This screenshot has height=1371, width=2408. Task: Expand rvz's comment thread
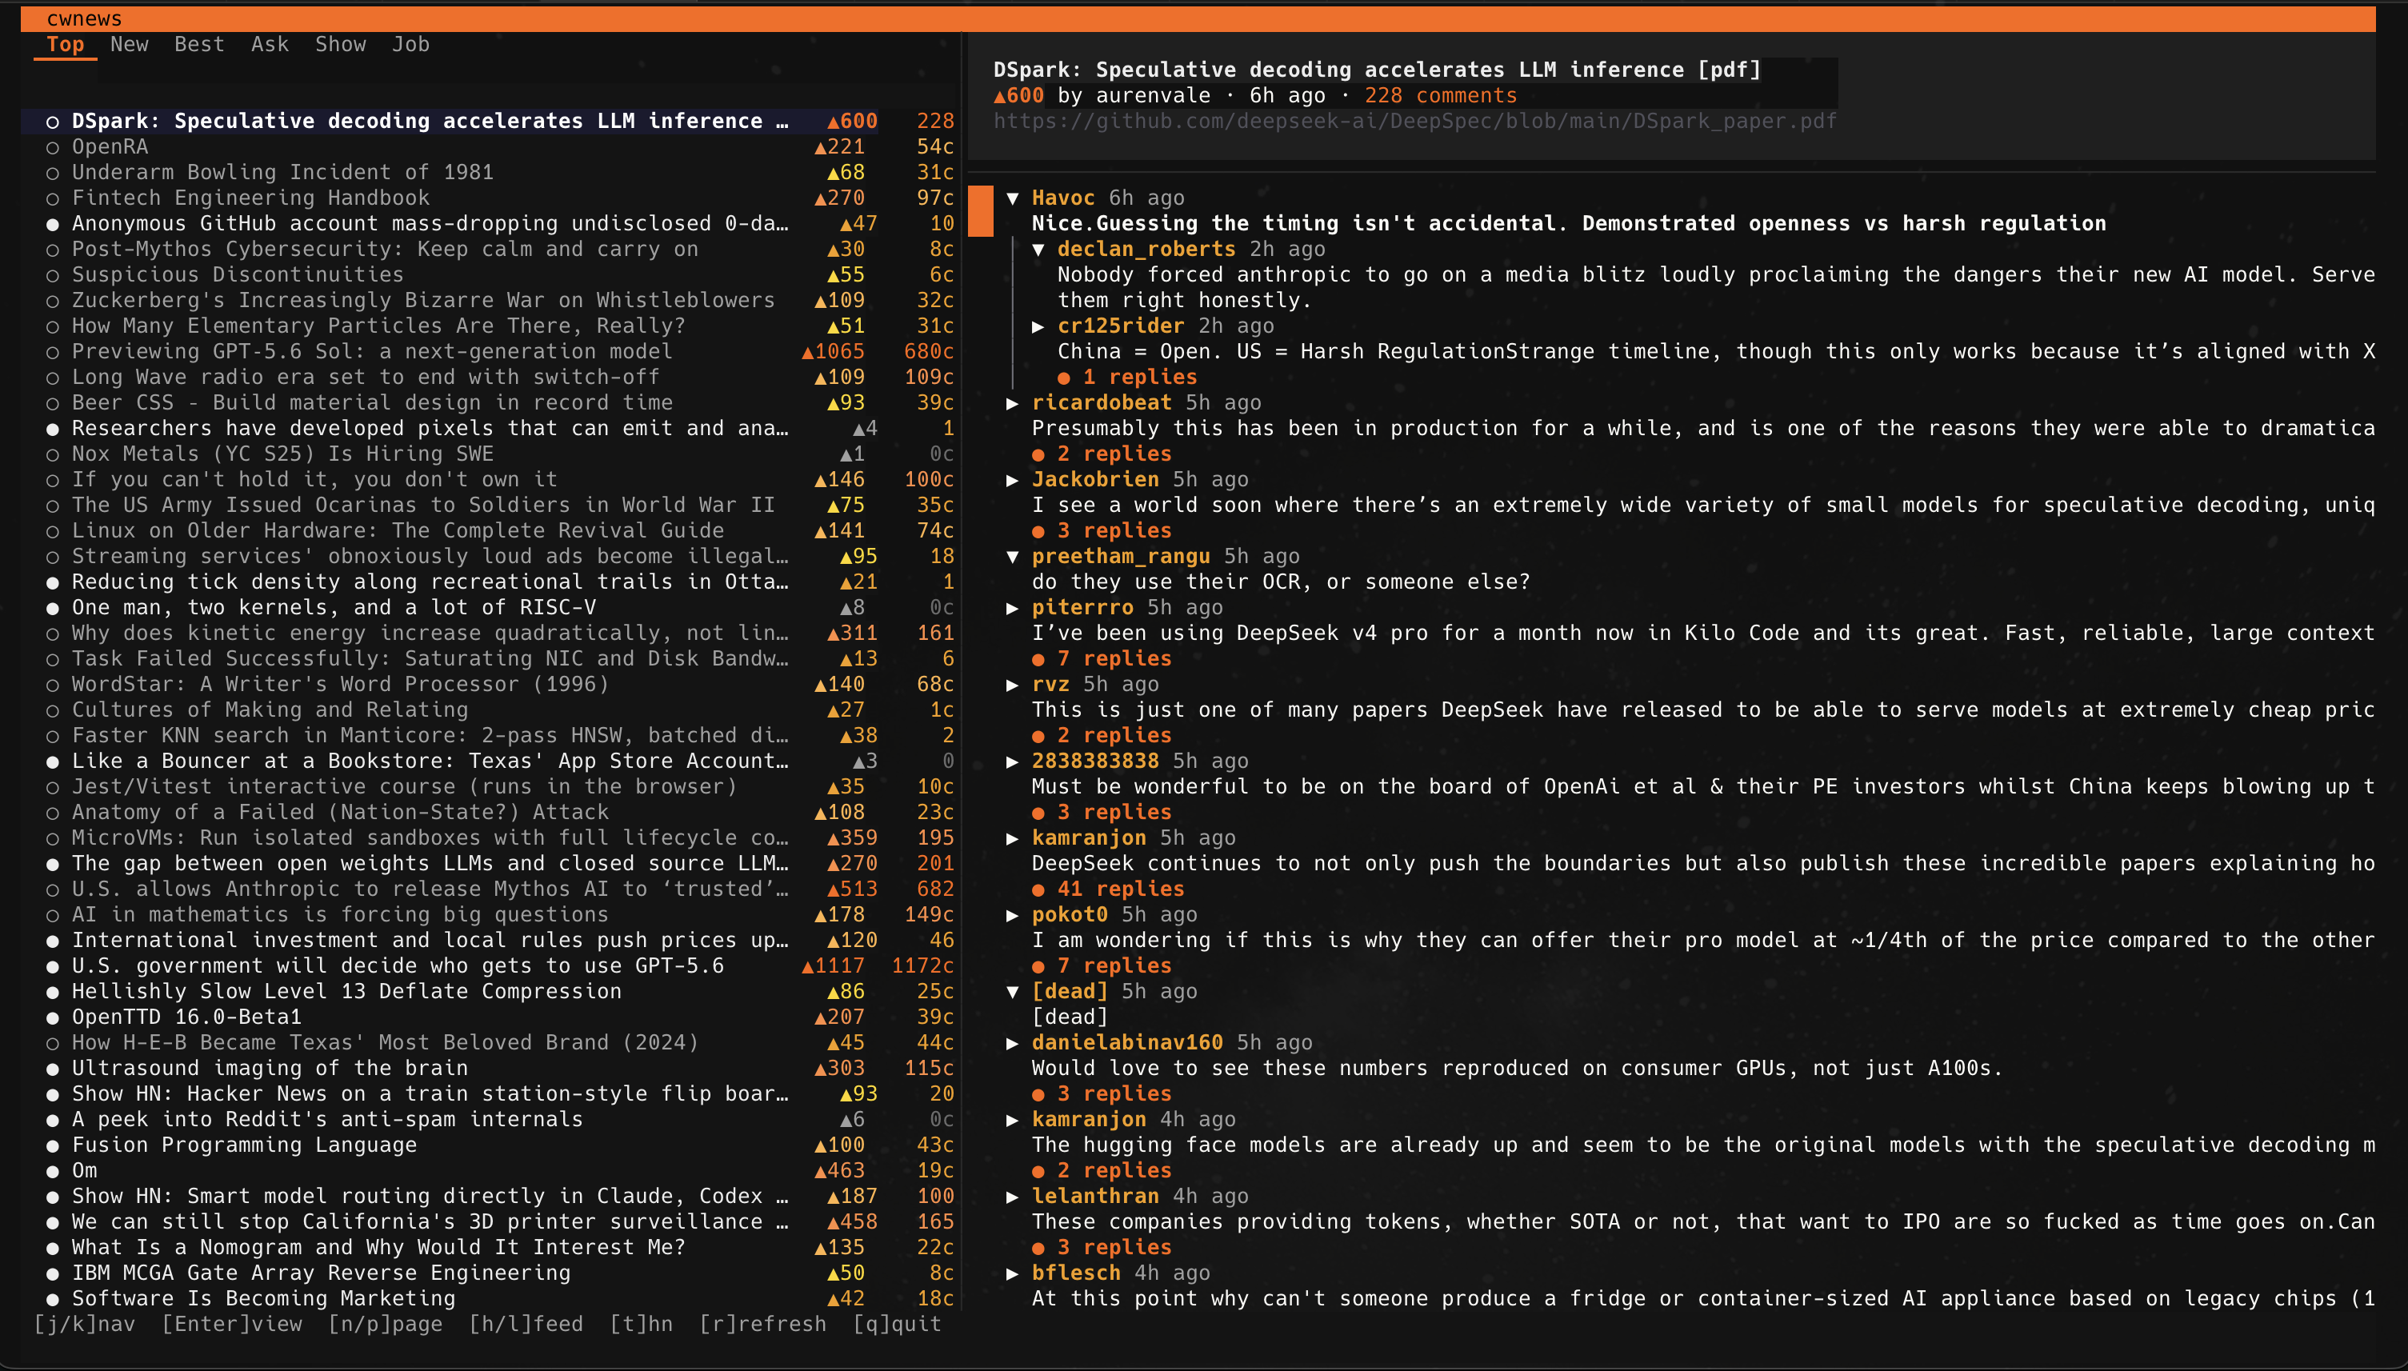[x=1012, y=685]
